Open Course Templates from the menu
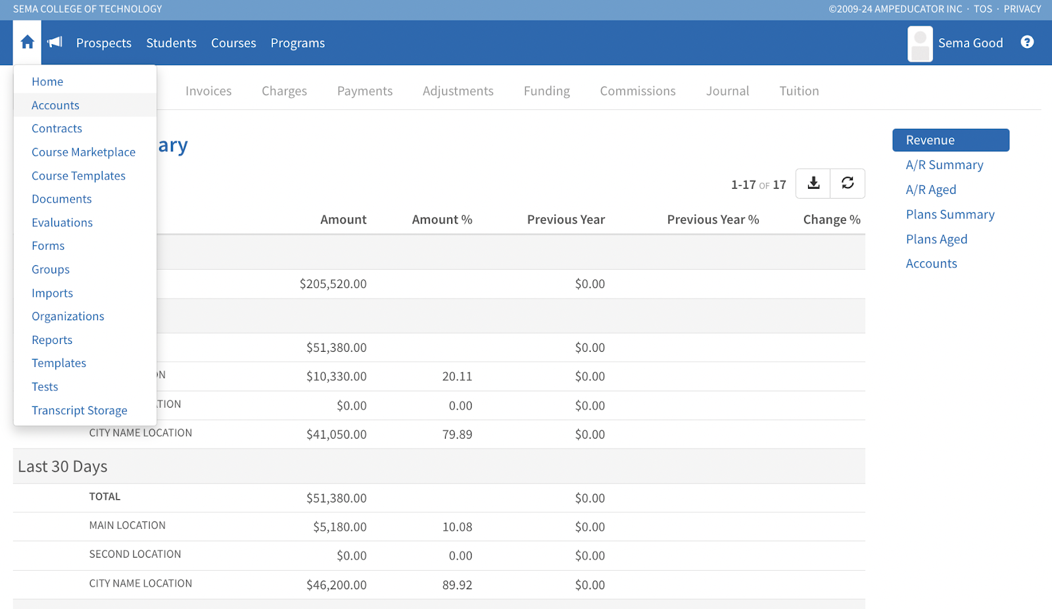The width and height of the screenshot is (1052, 609). pyautogui.click(x=85, y=176)
